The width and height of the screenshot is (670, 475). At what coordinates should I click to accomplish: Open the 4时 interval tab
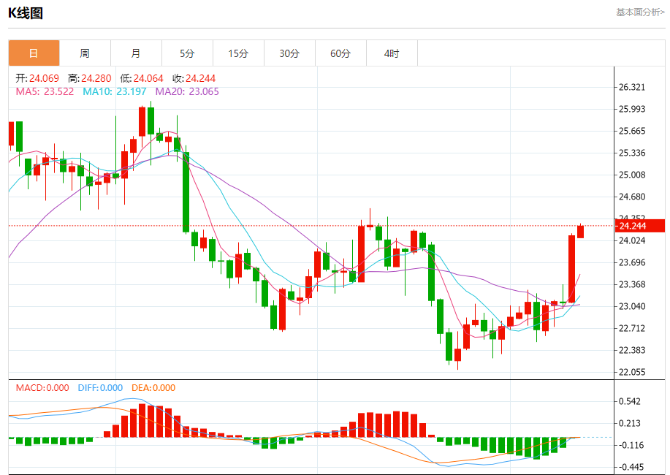coord(392,53)
